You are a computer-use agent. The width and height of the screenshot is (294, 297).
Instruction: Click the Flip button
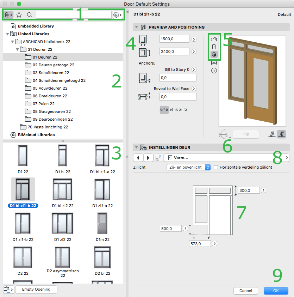click(x=246, y=134)
